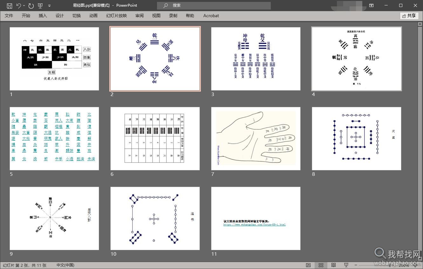Screen dimensions: 423x269
Task: Click the wobangzhao.com forum link on slide 11
Action: [254, 224]
